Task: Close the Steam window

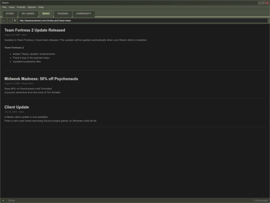Action: click(267, 3)
